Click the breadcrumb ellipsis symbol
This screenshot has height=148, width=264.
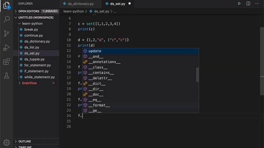(115, 12)
